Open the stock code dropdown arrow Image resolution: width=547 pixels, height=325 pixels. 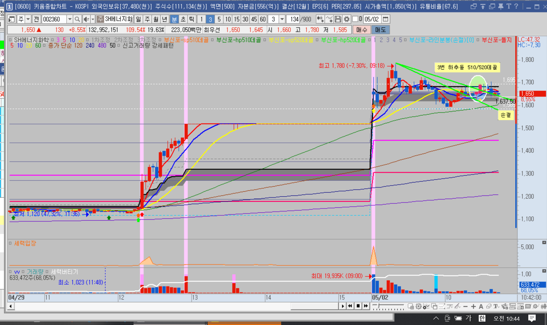[x=70, y=19]
